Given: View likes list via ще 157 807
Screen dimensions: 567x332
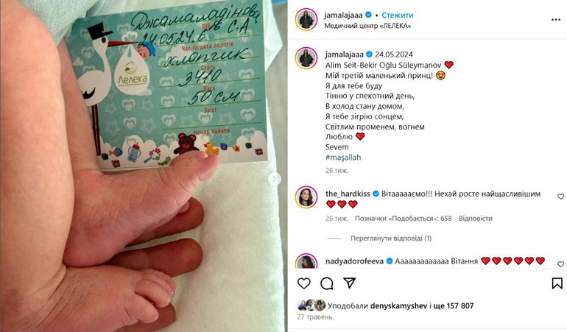Looking at the screenshot, I should (x=456, y=306).
